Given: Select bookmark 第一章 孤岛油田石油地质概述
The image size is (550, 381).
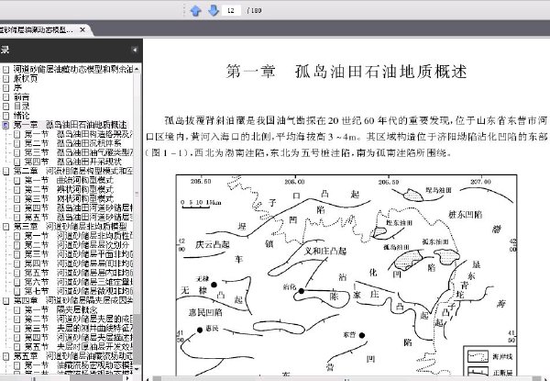Looking at the screenshot, I should click(71, 125).
